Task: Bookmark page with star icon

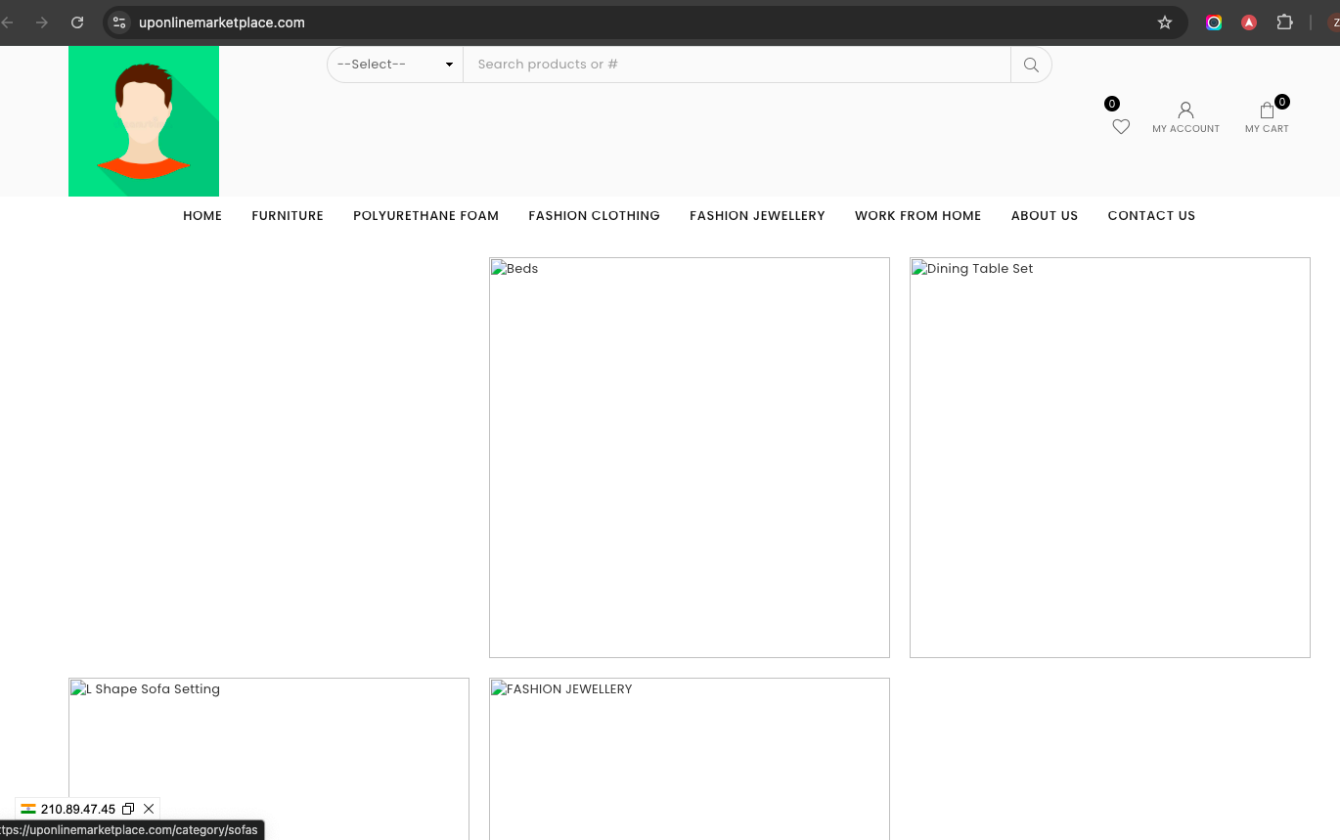Action: (x=1165, y=22)
